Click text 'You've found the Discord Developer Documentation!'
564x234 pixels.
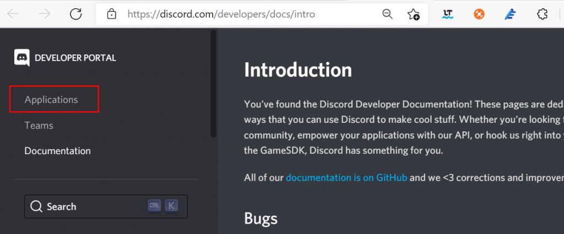(x=359, y=105)
